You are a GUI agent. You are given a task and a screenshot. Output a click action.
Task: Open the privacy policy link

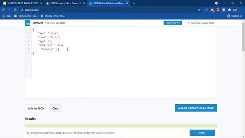108,133
